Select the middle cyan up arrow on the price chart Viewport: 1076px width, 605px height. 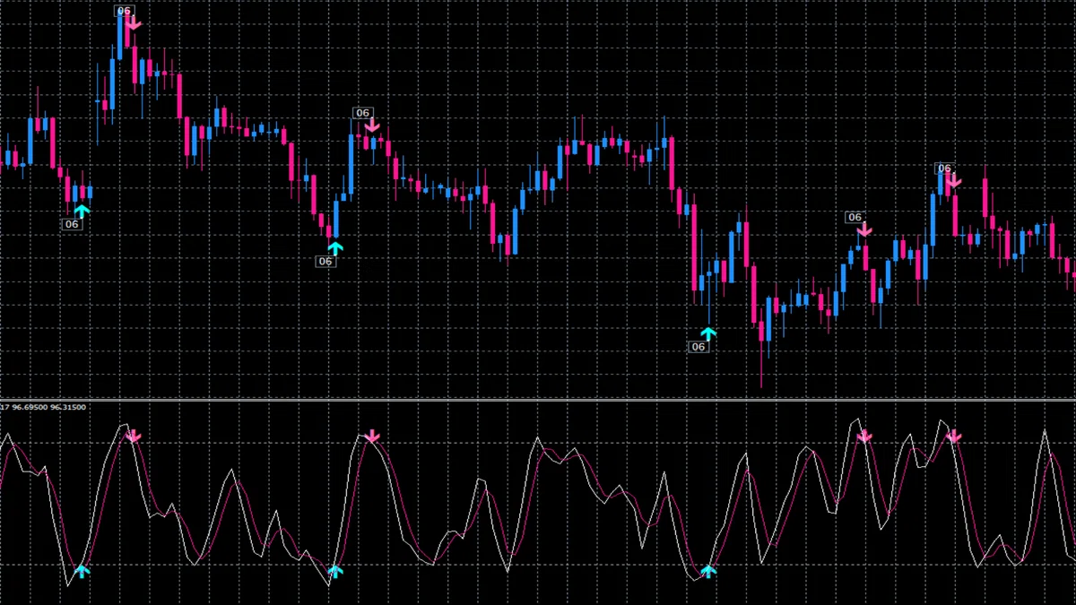click(x=335, y=247)
